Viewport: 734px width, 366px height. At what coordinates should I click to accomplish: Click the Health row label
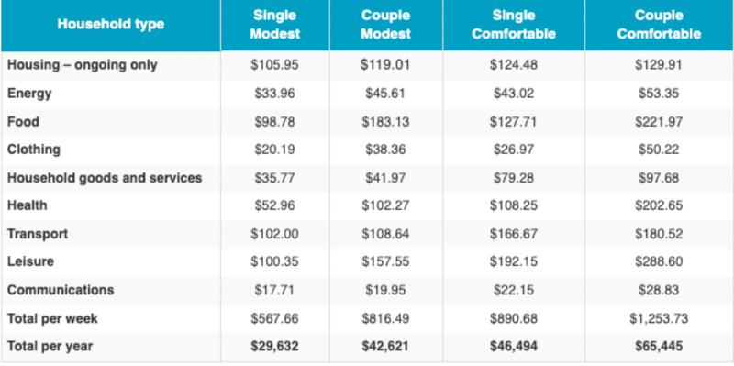[27, 205]
